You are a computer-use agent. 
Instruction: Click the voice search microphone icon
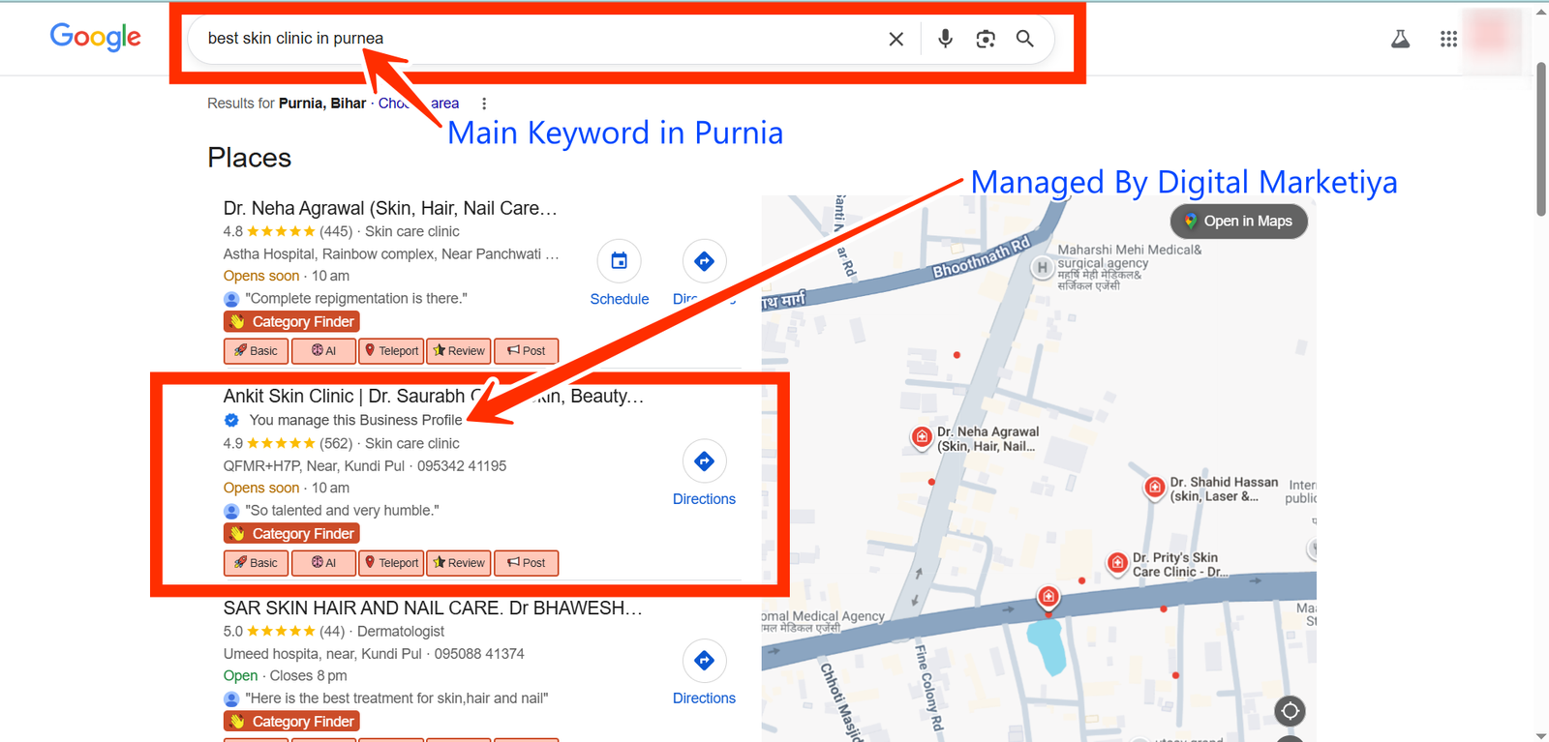point(945,39)
